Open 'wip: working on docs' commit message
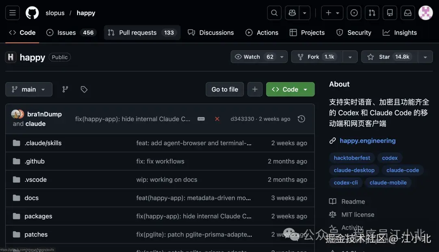This screenshot has width=439, height=252. [x=167, y=180]
